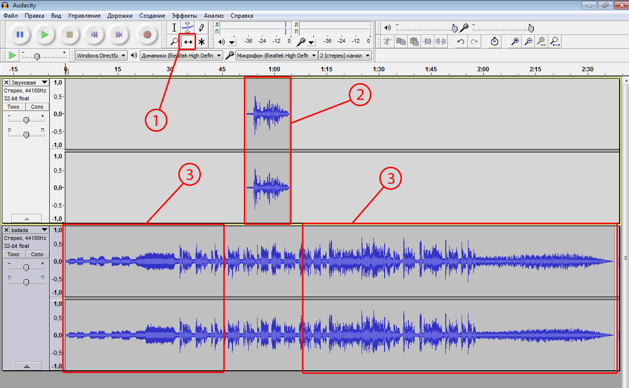Click the gain slider on Звуковая track
Image resolution: width=629 pixels, height=388 pixels.
(26, 120)
